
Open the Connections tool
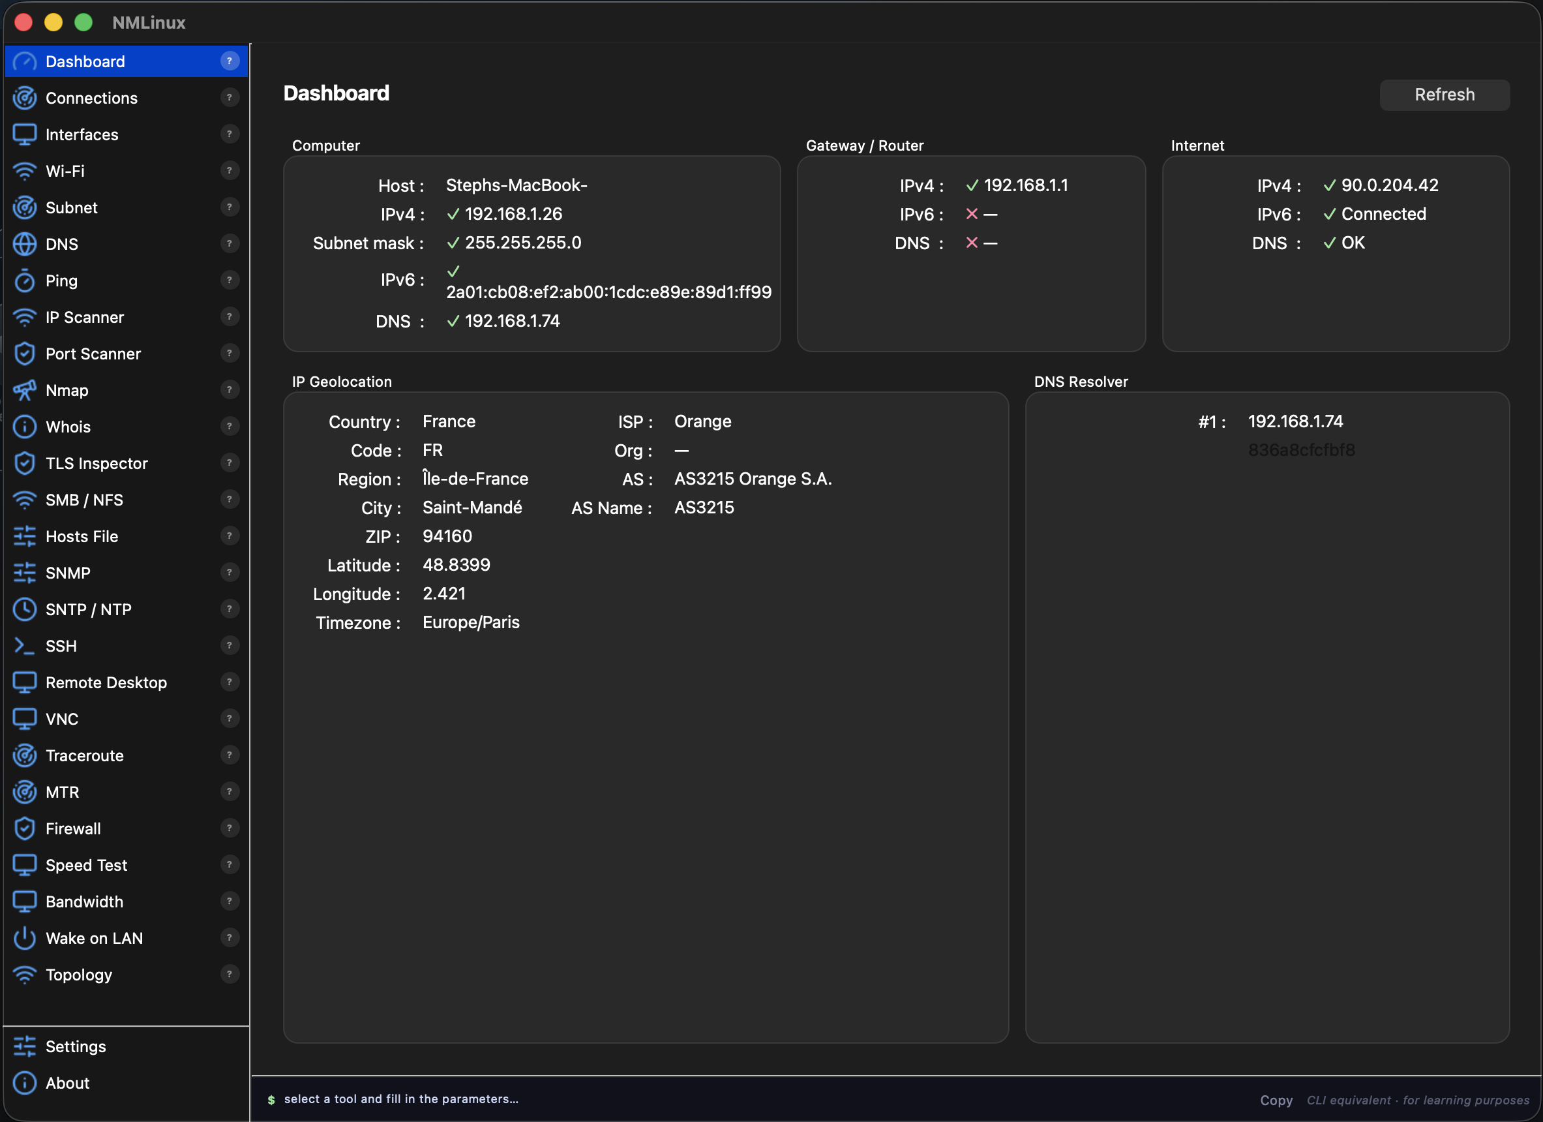tap(91, 98)
